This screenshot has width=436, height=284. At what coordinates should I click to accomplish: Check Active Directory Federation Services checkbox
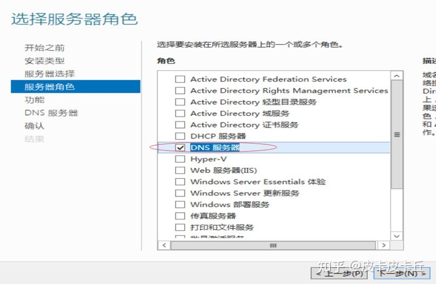[180, 79]
